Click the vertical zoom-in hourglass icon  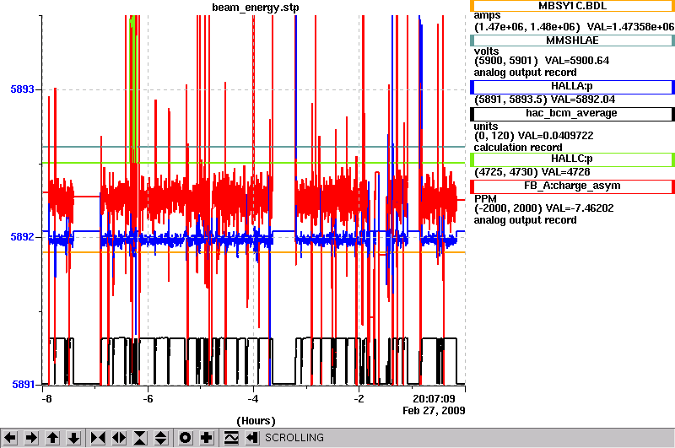(x=140, y=438)
